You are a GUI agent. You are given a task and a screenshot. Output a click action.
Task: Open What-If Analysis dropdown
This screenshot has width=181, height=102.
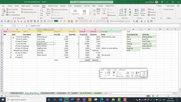pos(136,12)
